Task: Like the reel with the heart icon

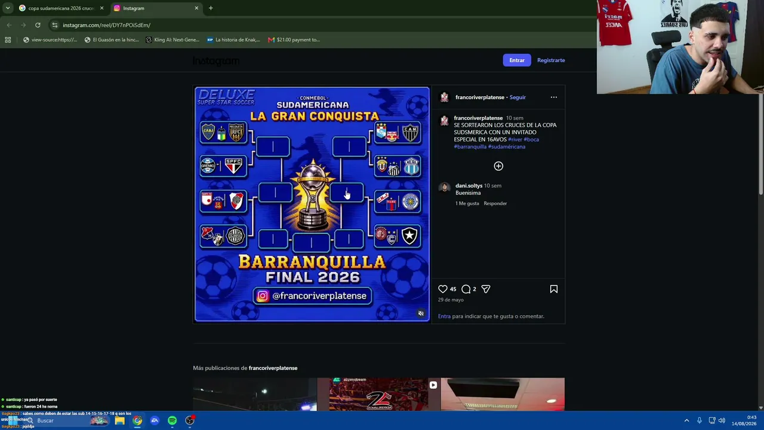Action: (x=443, y=289)
